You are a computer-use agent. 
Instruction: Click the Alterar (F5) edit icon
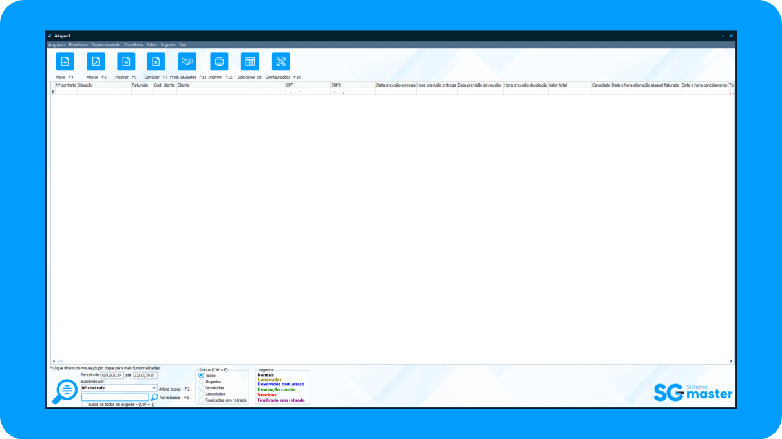(96, 61)
